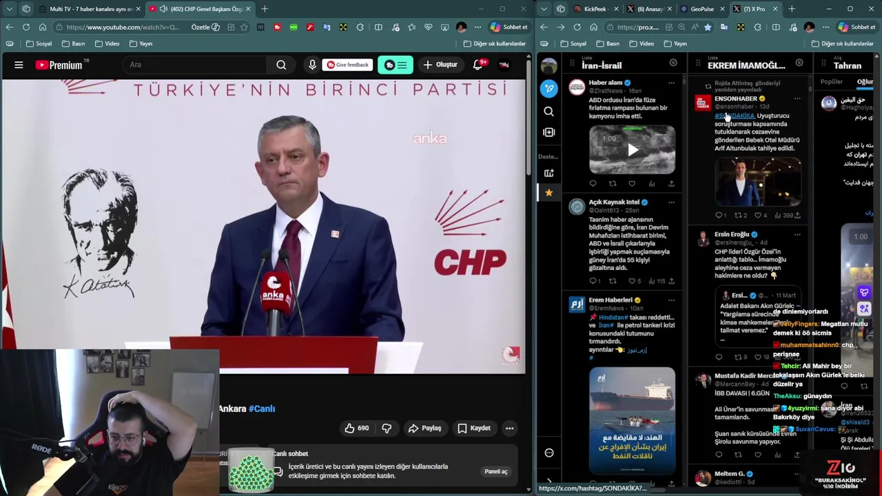This screenshot has width=882, height=496.
Task: Open X Pro profile avatar in the sidebar
Action: [548, 65]
